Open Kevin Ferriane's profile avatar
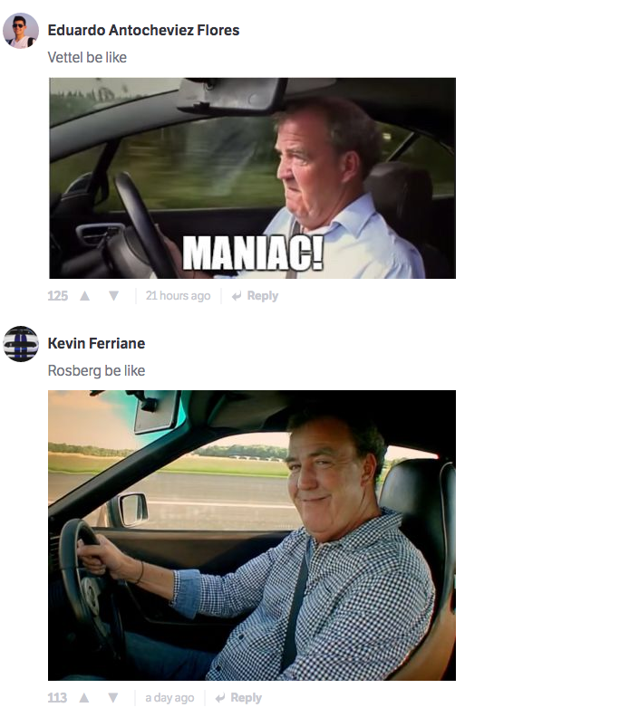This screenshot has height=717, width=639. tap(21, 344)
